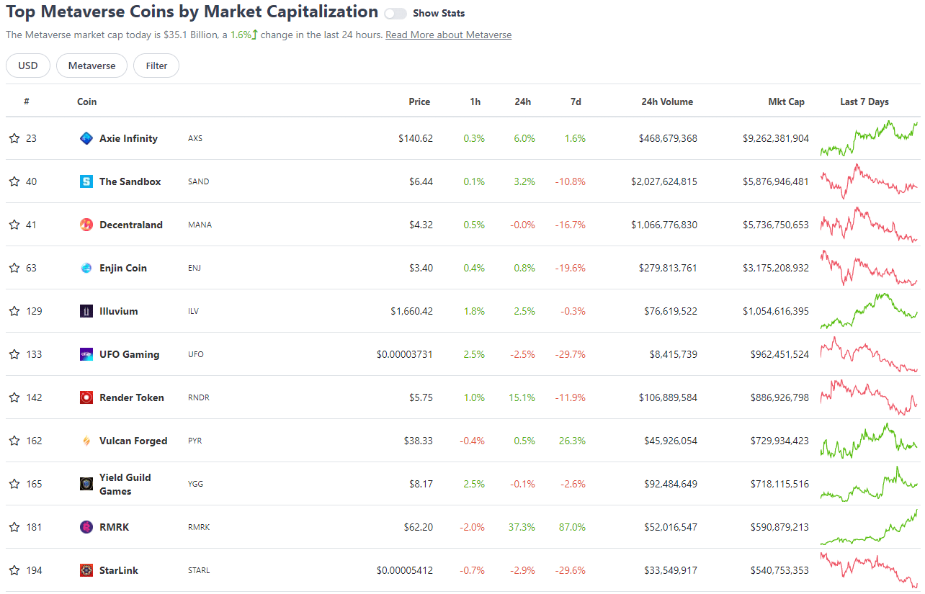
Task: View Illuvium's 7-day sparkline chart
Action: [870, 311]
